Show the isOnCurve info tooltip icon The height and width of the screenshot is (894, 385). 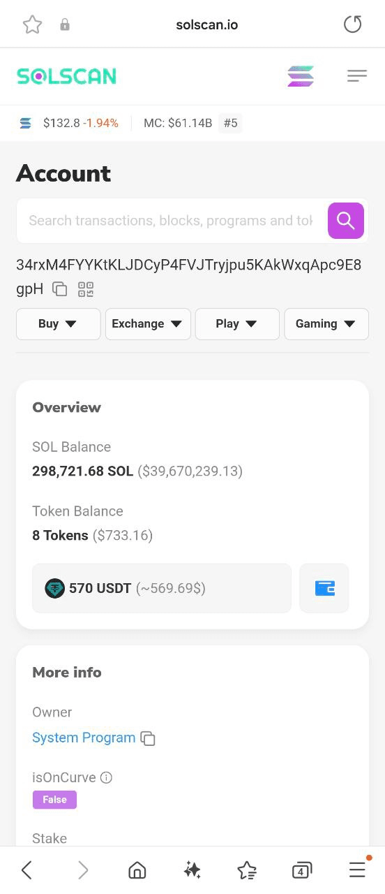(106, 777)
